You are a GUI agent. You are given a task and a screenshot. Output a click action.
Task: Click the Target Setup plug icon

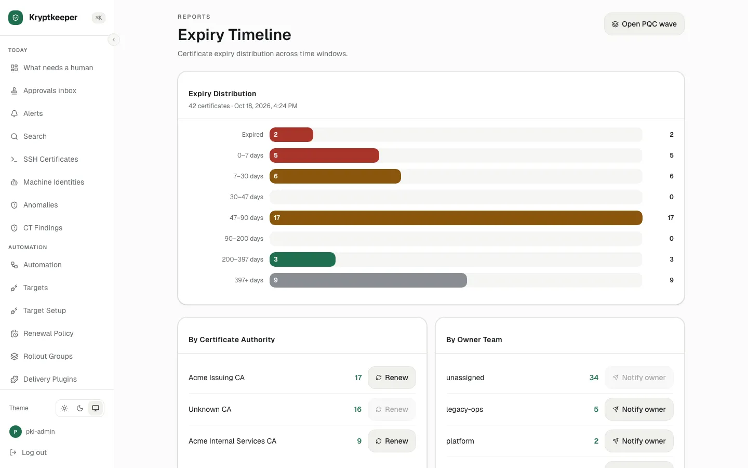click(15, 311)
